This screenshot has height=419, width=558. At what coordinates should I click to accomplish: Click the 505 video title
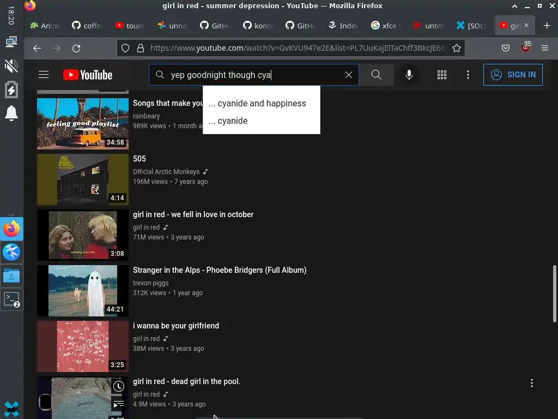click(139, 159)
